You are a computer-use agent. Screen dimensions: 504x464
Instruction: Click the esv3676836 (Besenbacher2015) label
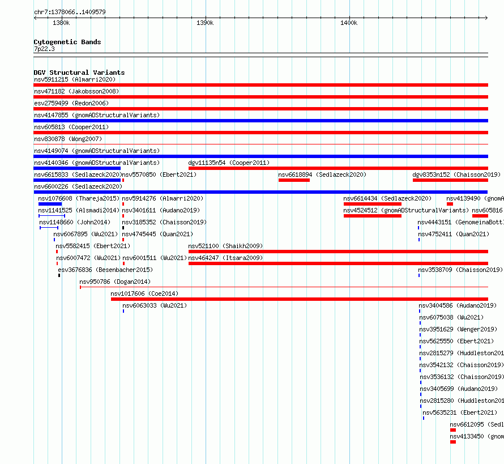coord(105,270)
